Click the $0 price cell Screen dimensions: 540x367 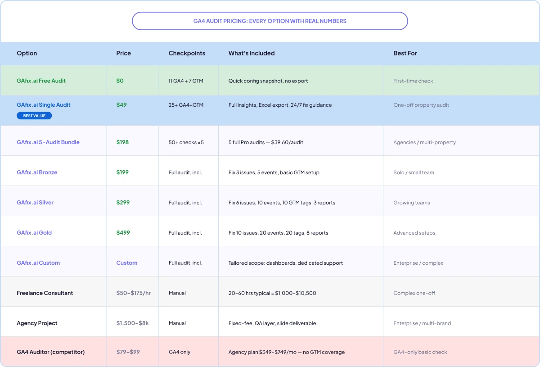point(120,81)
